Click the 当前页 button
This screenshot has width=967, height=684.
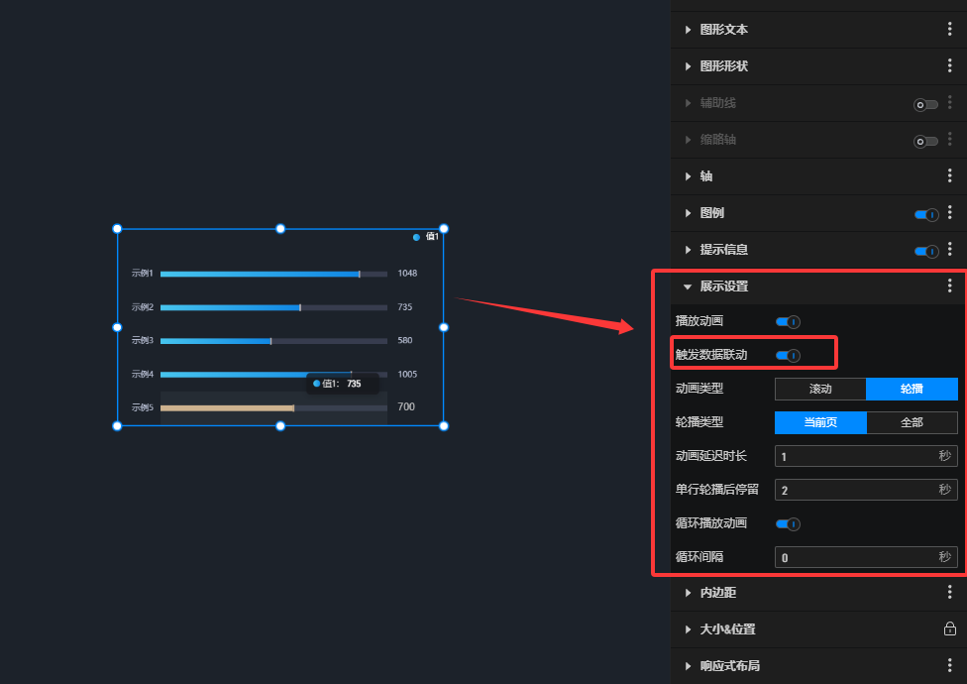pyautogui.click(x=820, y=422)
